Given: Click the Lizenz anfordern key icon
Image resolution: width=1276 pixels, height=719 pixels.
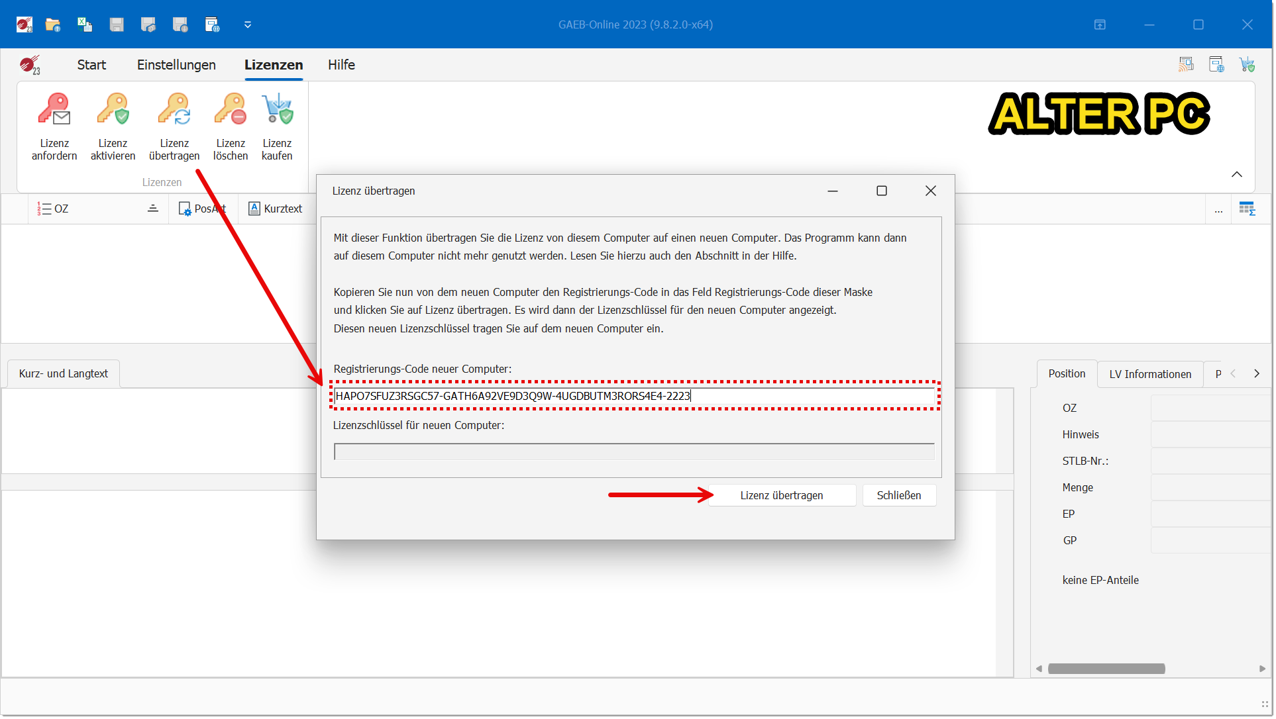Looking at the screenshot, I should click(x=54, y=110).
